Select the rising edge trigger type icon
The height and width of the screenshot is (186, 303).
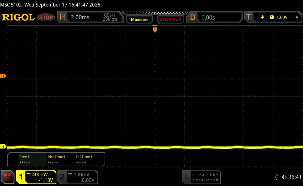pyautogui.click(x=262, y=17)
